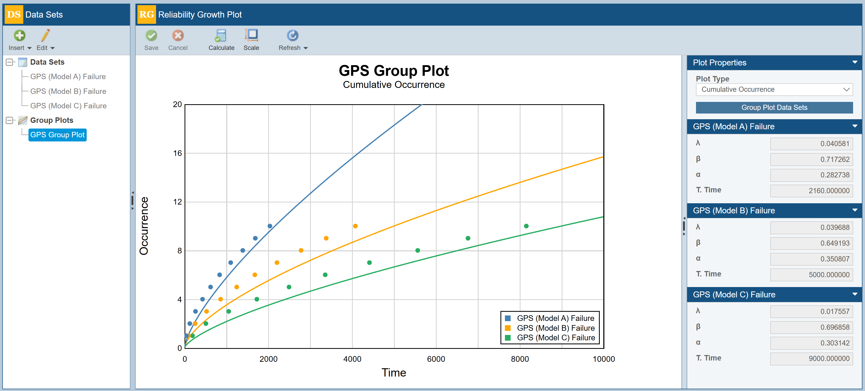Viewport: 865px width, 391px height.
Task: Click the green Insert plus icon
Action: coord(19,36)
